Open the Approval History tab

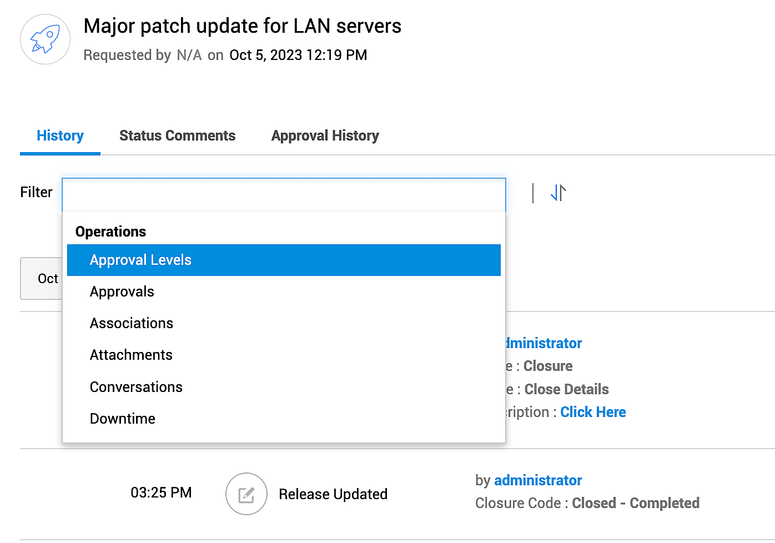click(325, 135)
